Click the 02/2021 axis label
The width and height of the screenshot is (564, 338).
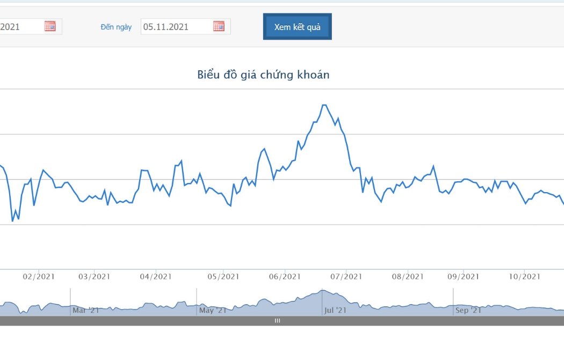[39, 277]
